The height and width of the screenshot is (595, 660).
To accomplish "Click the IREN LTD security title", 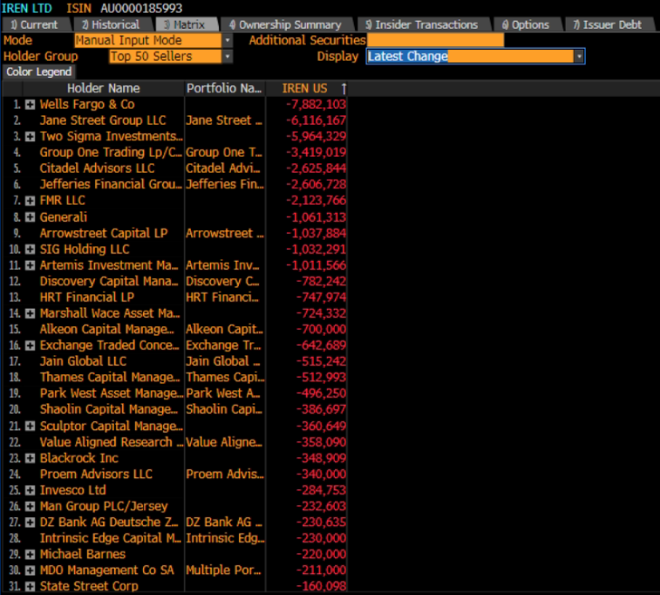I will point(26,8).
